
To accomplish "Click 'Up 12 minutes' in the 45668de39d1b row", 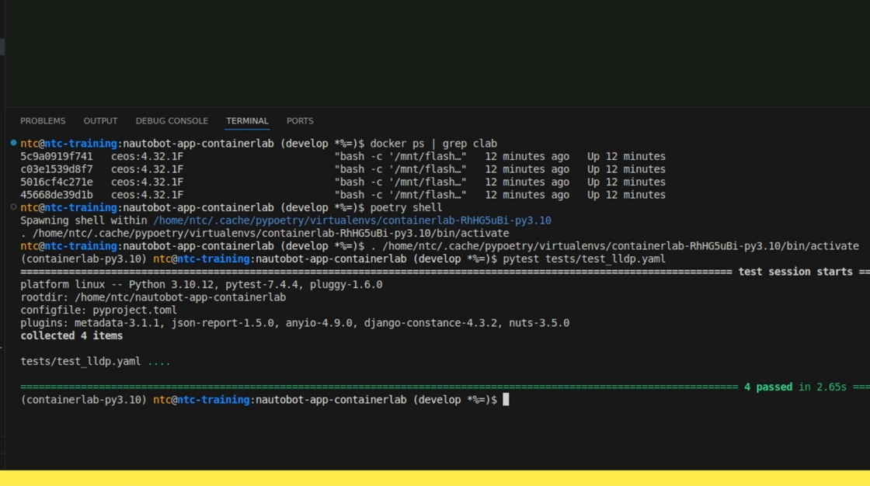I will [x=626, y=195].
